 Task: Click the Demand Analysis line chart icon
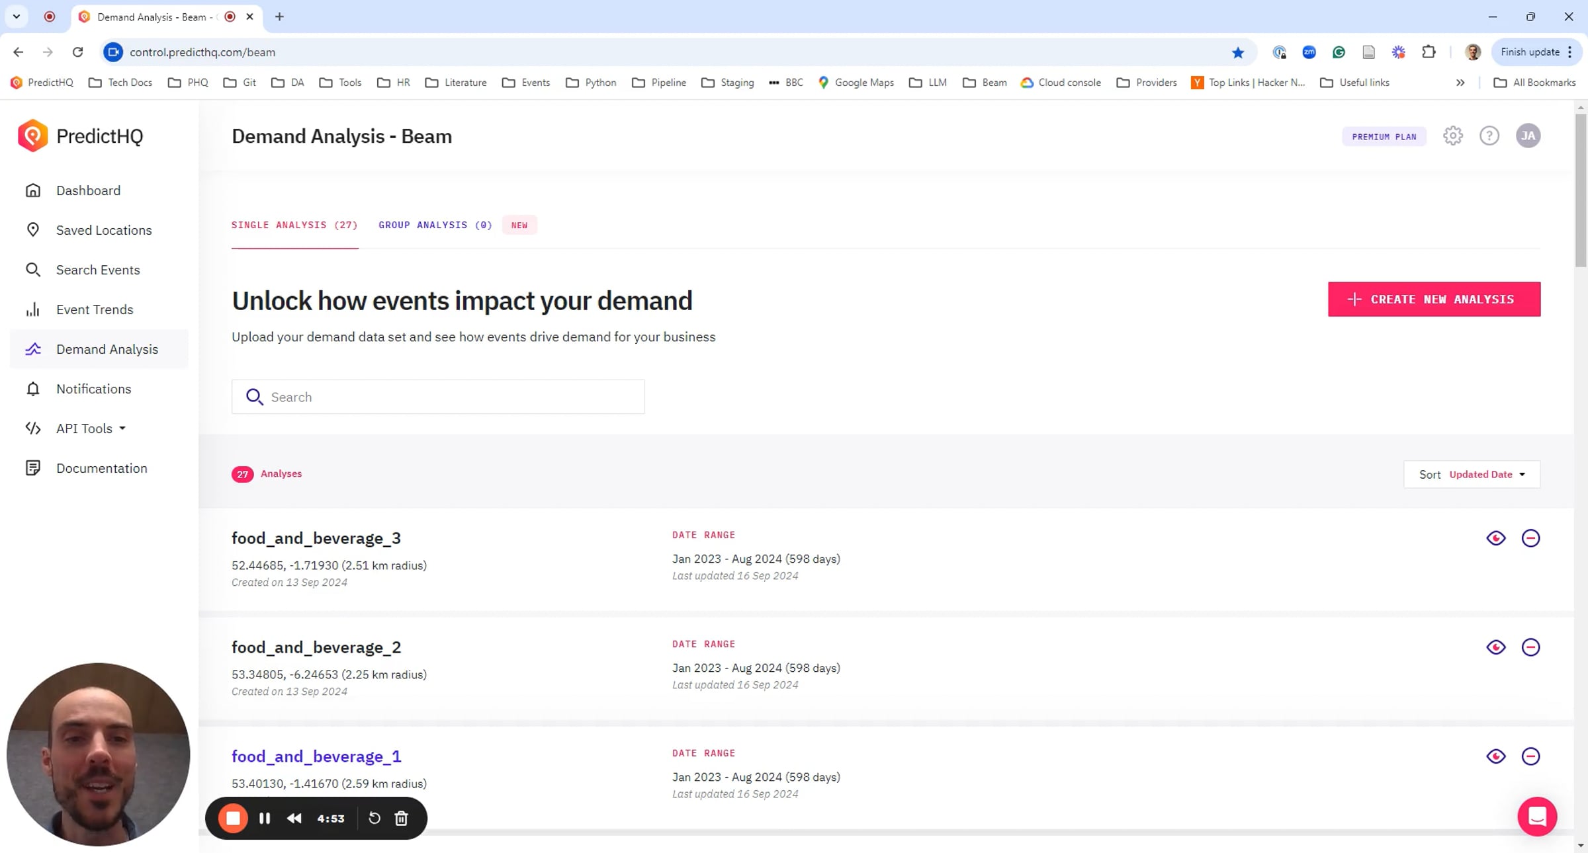pyautogui.click(x=33, y=349)
